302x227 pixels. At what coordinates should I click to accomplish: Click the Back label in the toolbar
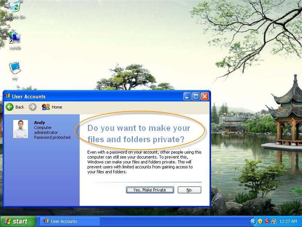pos(20,107)
